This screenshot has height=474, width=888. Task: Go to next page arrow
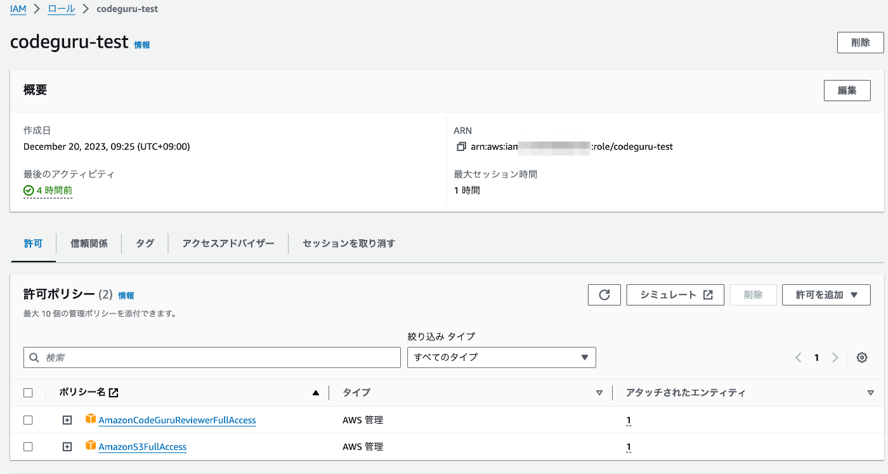(x=835, y=358)
